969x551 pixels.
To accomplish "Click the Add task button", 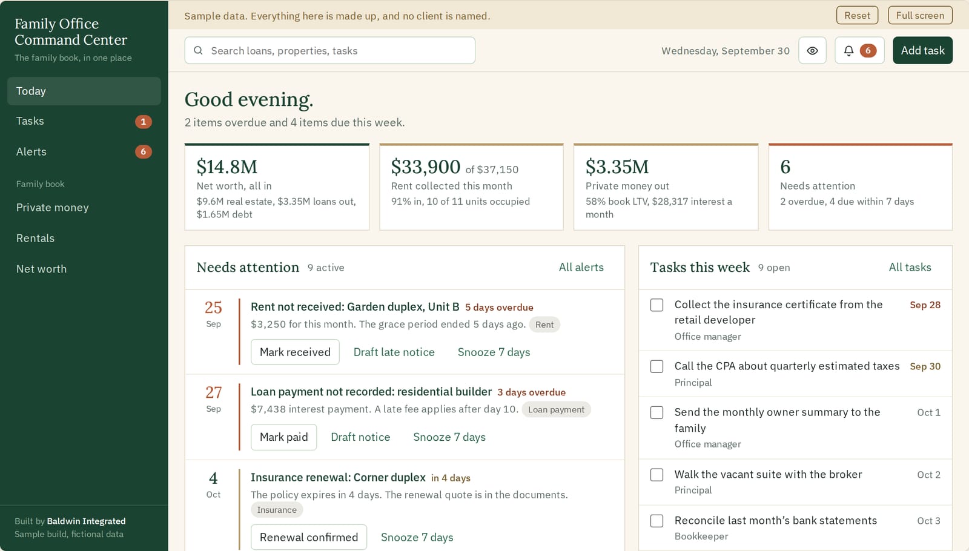I will click(x=922, y=51).
